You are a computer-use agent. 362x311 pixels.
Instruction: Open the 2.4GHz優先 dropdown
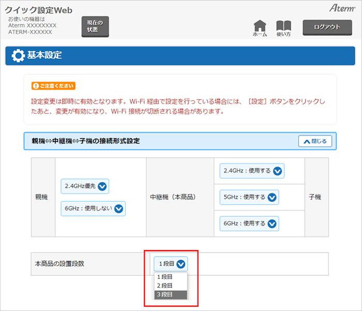85,186
